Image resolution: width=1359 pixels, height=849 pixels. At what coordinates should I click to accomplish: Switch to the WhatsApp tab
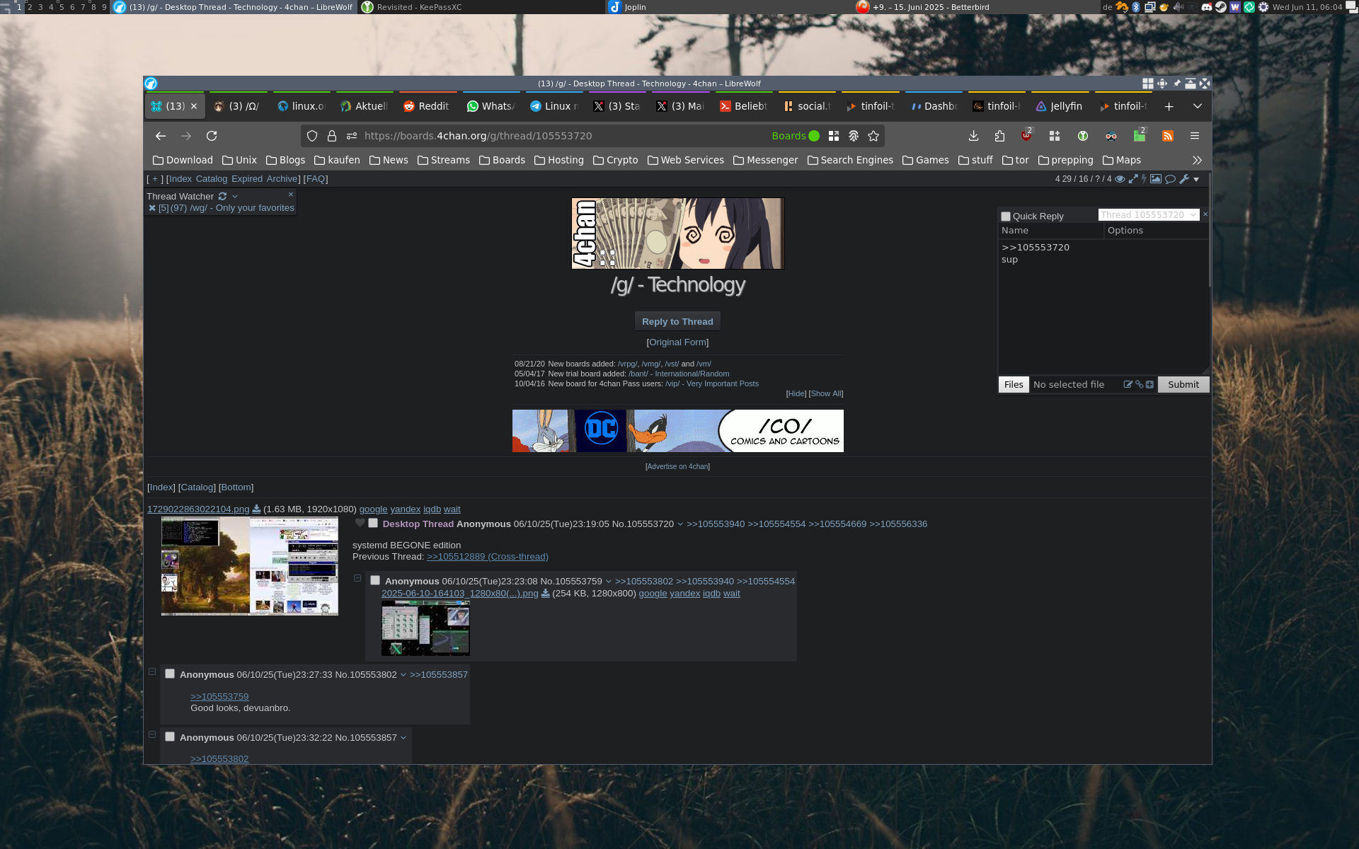point(491,106)
